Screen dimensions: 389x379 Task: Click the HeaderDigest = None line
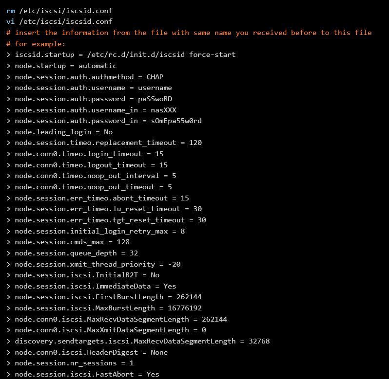[x=87, y=352]
